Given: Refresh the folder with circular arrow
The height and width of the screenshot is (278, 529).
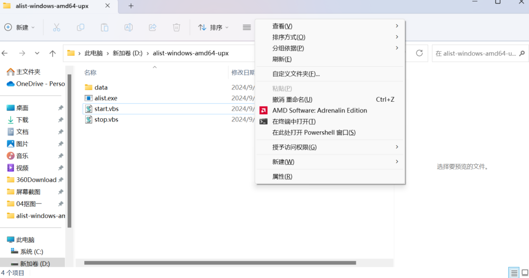Looking at the screenshot, I should coord(419,53).
